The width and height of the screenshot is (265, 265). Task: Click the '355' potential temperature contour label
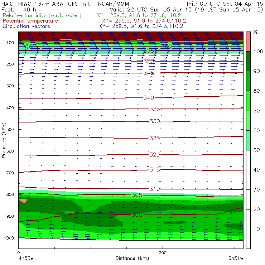[149, 50]
